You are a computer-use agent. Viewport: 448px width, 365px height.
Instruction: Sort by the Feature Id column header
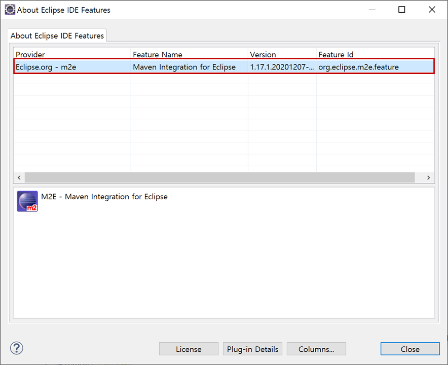(376, 54)
